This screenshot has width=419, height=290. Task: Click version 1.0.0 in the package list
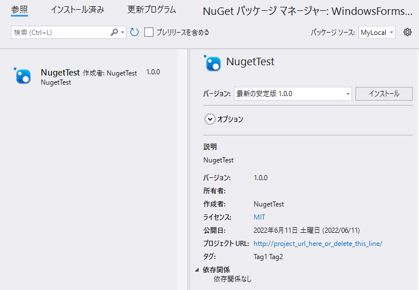153,72
